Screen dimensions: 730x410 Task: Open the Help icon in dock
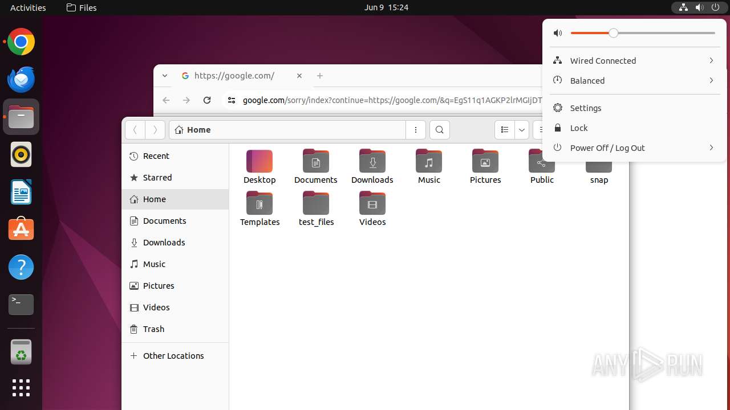click(x=21, y=267)
